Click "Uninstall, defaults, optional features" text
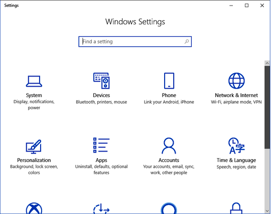This screenshot has width=276, height=214. (101, 170)
